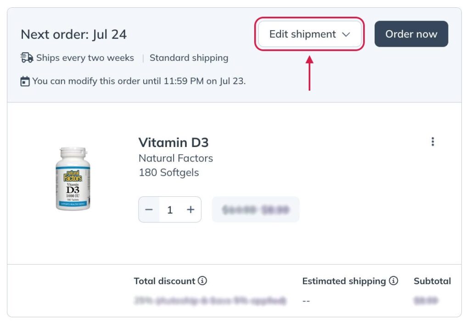Click the Standard shipping label
This screenshot has height=325, width=470.
coord(189,58)
